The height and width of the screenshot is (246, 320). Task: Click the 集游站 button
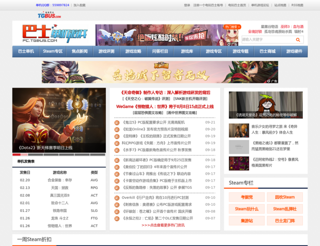pyautogui.click(x=247, y=221)
